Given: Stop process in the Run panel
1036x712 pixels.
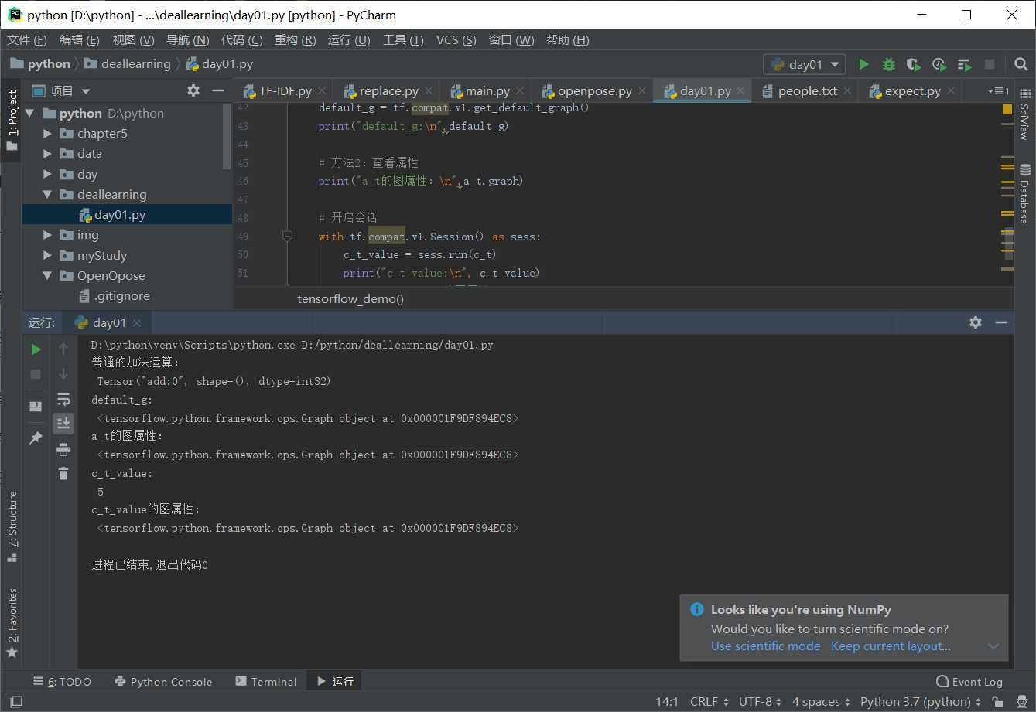Looking at the screenshot, I should (x=36, y=374).
